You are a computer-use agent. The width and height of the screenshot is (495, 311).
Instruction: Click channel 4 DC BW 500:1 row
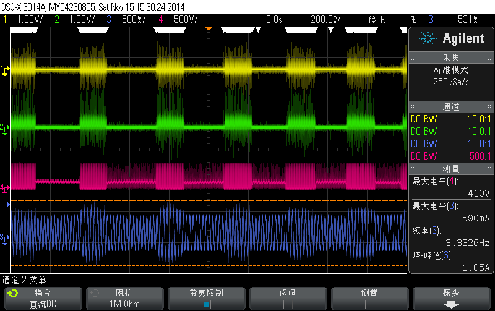(x=451, y=156)
